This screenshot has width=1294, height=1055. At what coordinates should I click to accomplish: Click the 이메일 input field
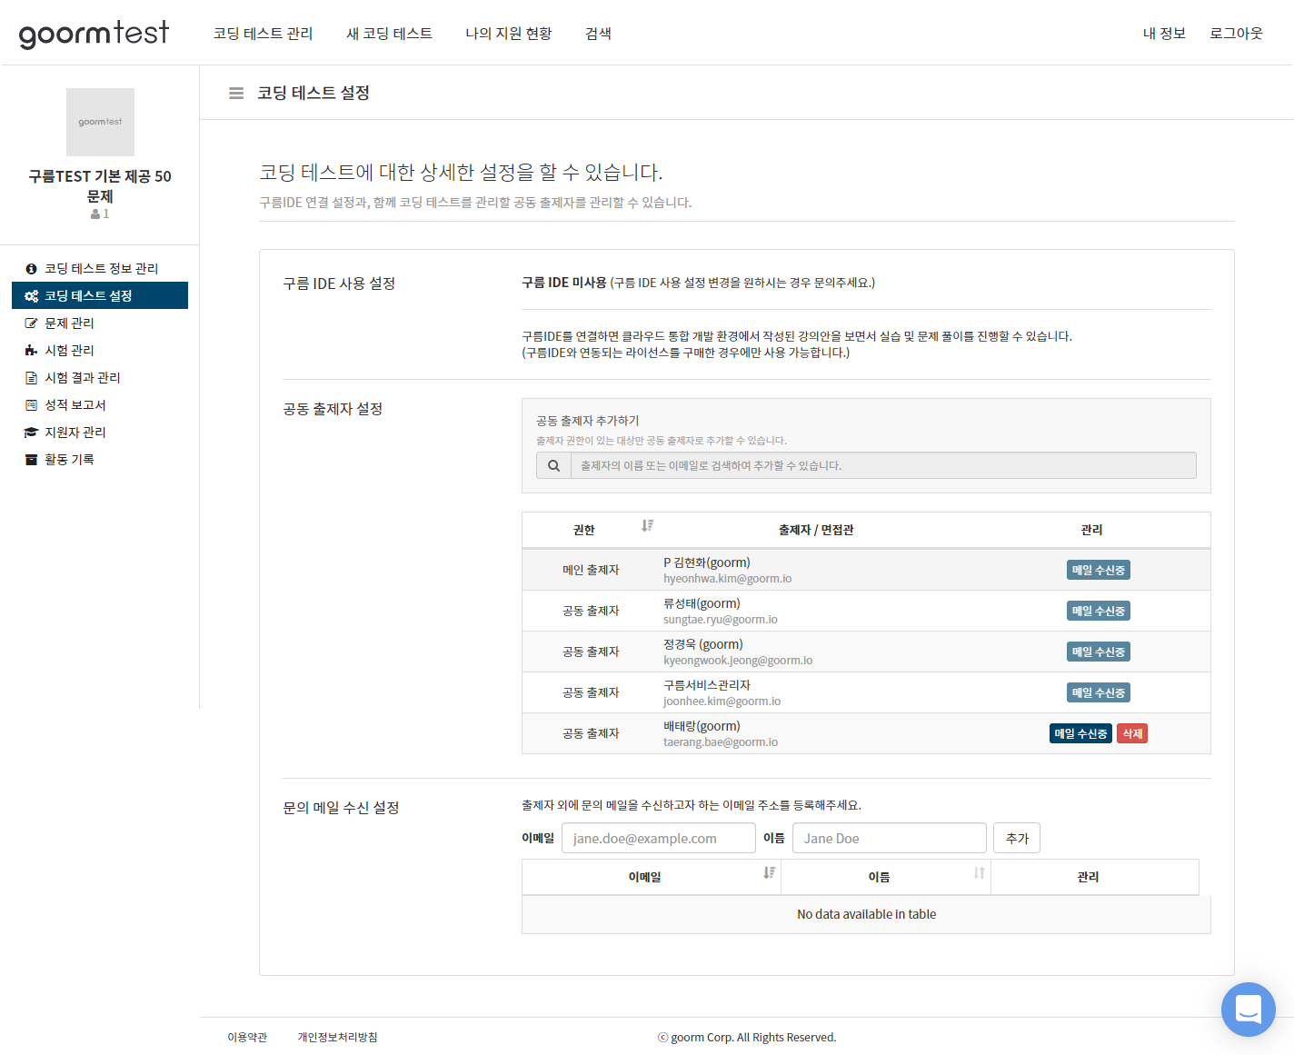[x=658, y=839]
